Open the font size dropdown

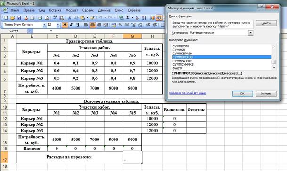(x=58, y=25)
